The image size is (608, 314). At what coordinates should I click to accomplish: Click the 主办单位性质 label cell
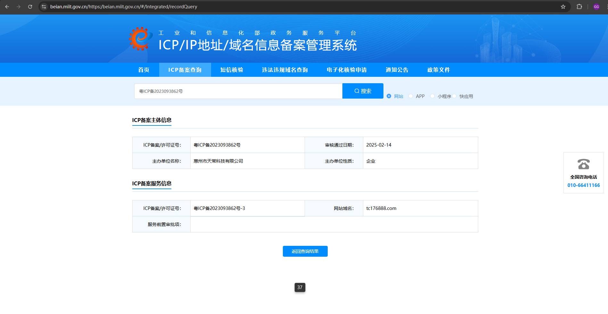click(x=334, y=161)
